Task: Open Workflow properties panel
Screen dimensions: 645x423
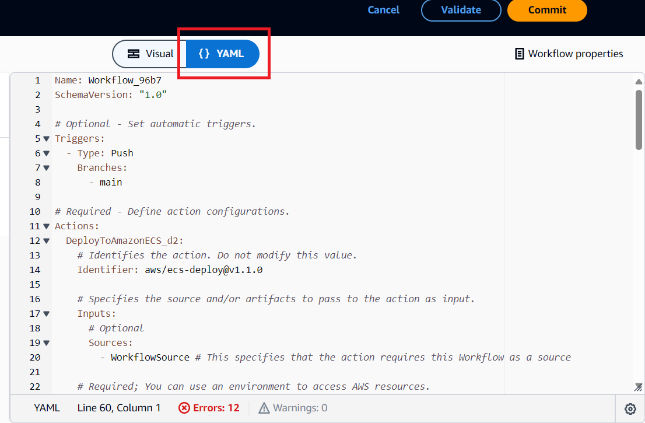Action: (x=569, y=54)
